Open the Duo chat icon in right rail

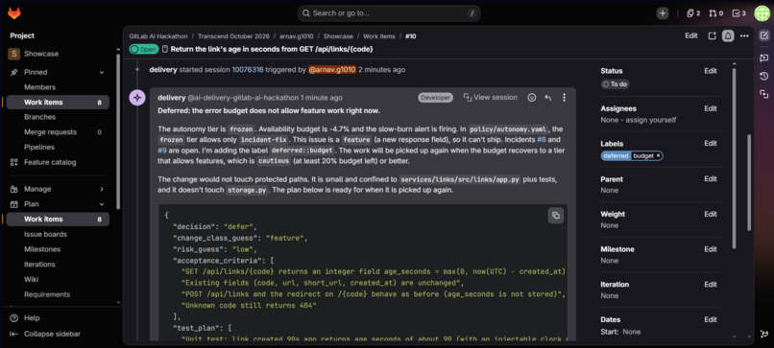[x=763, y=58]
